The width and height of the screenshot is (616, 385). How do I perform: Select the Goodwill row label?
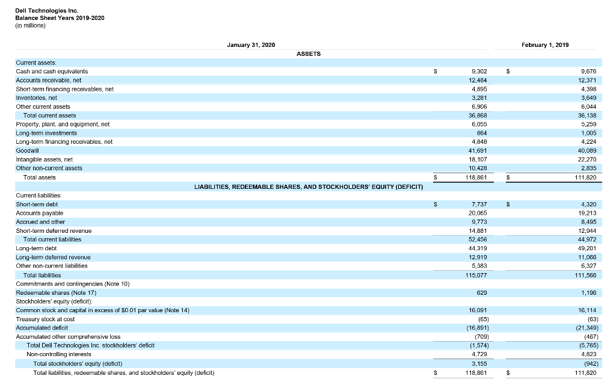click(27, 150)
